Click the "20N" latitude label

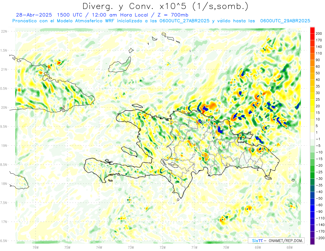[4, 107]
